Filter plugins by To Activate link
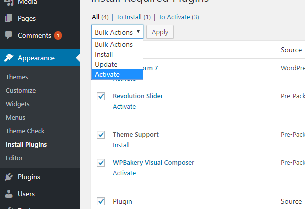 pos(175,17)
